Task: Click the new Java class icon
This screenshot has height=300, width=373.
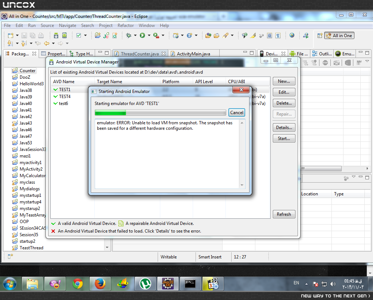Action: tap(115, 35)
